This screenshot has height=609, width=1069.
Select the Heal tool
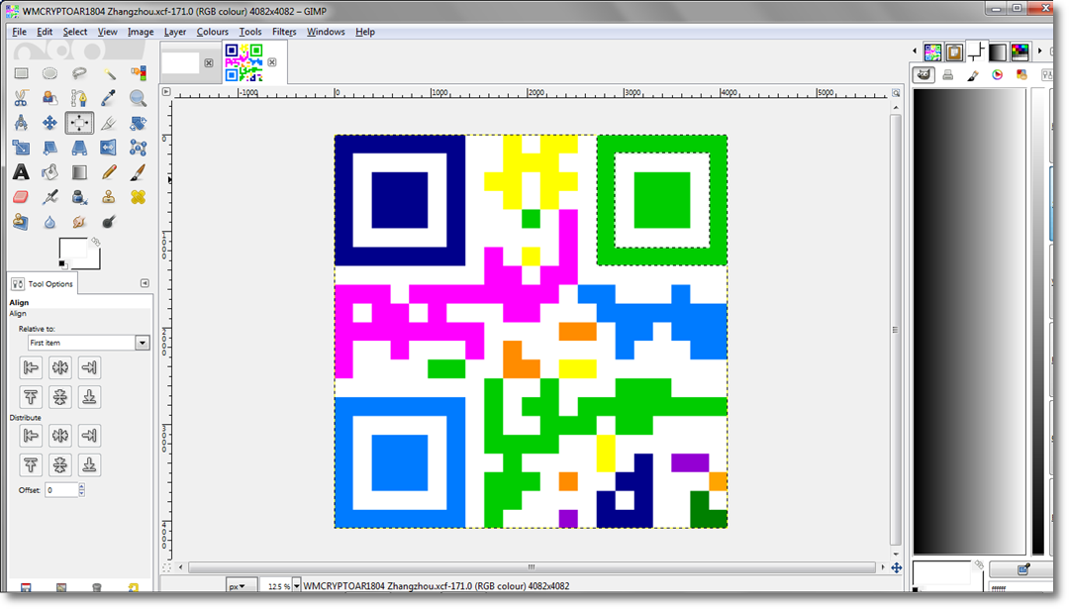coord(138,197)
